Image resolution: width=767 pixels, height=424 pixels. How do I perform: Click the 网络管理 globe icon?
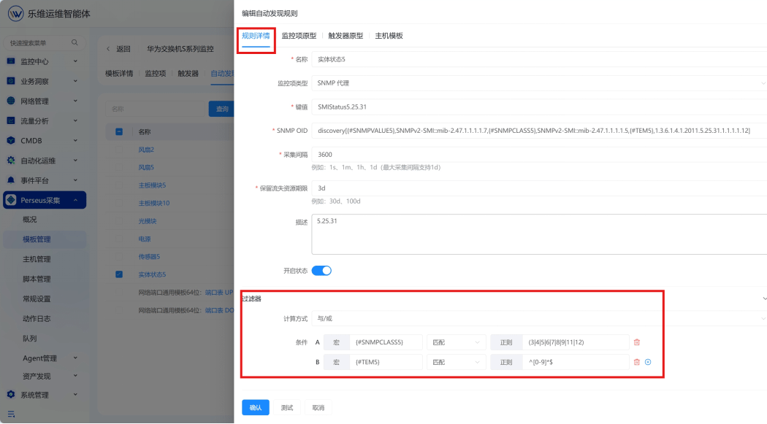pos(11,101)
